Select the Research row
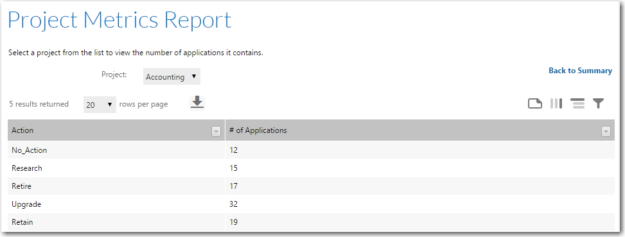625x237 pixels. click(311, 168)
